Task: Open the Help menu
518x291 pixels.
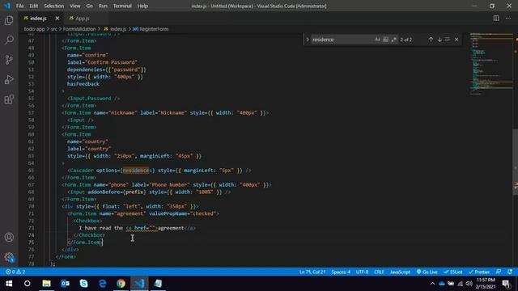Action: point(142,6)
